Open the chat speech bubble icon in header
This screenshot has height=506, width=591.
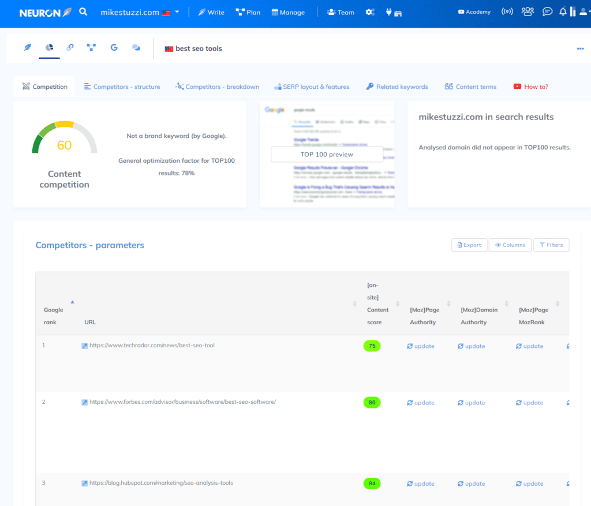(547, 12)
